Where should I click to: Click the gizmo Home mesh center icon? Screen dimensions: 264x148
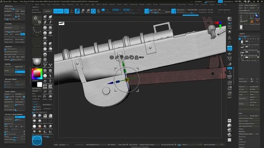(127, 58)
